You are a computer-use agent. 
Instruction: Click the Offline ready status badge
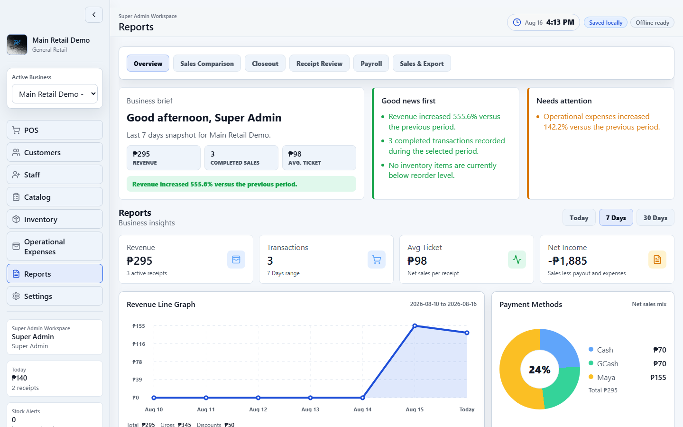(652, 22)
